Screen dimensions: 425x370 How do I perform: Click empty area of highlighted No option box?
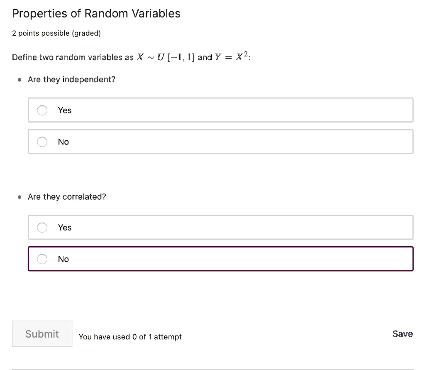click(249, 259)
